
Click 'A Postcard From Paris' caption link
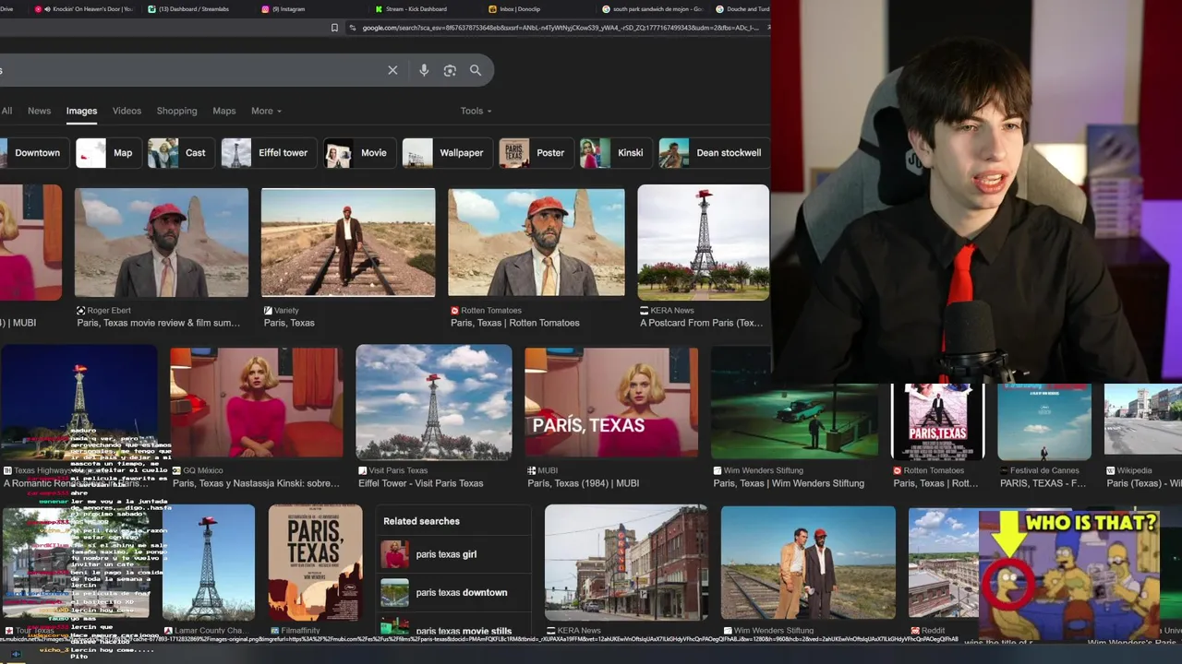pos(702,323)
